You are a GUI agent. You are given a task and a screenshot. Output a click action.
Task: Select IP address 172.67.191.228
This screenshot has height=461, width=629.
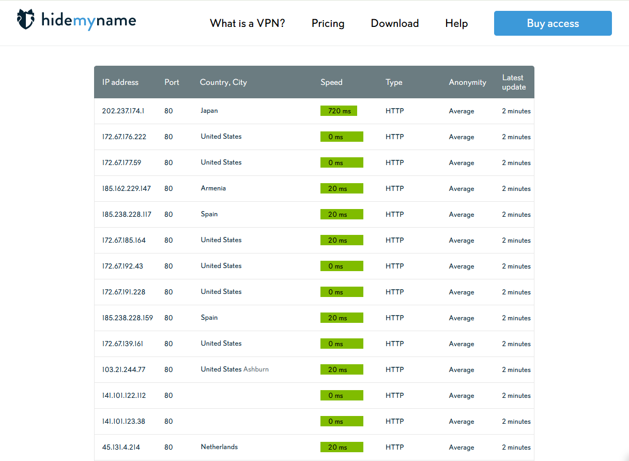[124, 292]
